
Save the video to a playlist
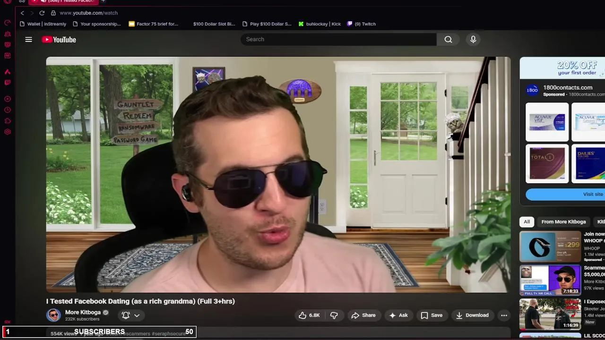432,315
